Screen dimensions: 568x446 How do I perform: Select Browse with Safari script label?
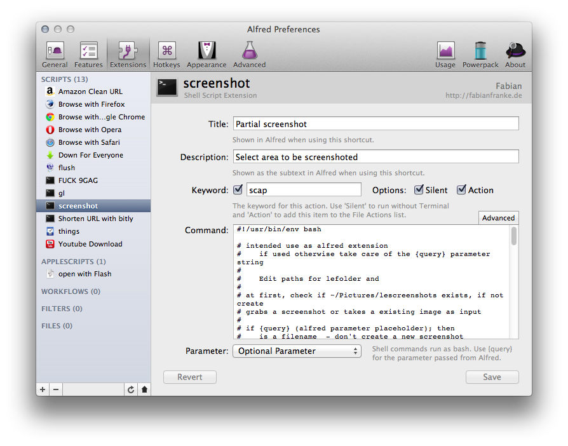click(89, 142)
